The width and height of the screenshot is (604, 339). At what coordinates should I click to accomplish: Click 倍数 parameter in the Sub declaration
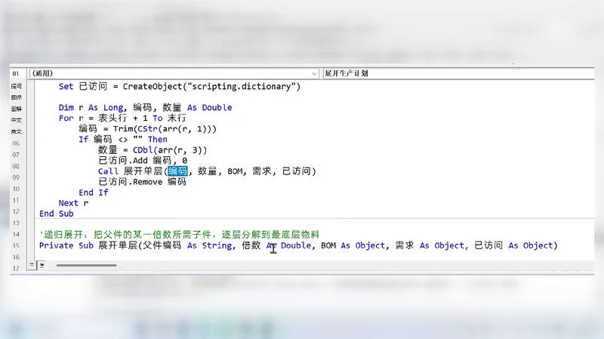pos(251,245)
